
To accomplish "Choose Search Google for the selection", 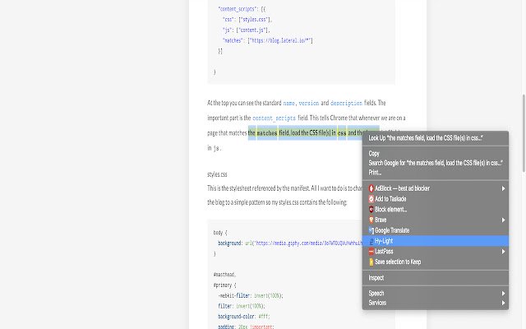I will point(436,163).
